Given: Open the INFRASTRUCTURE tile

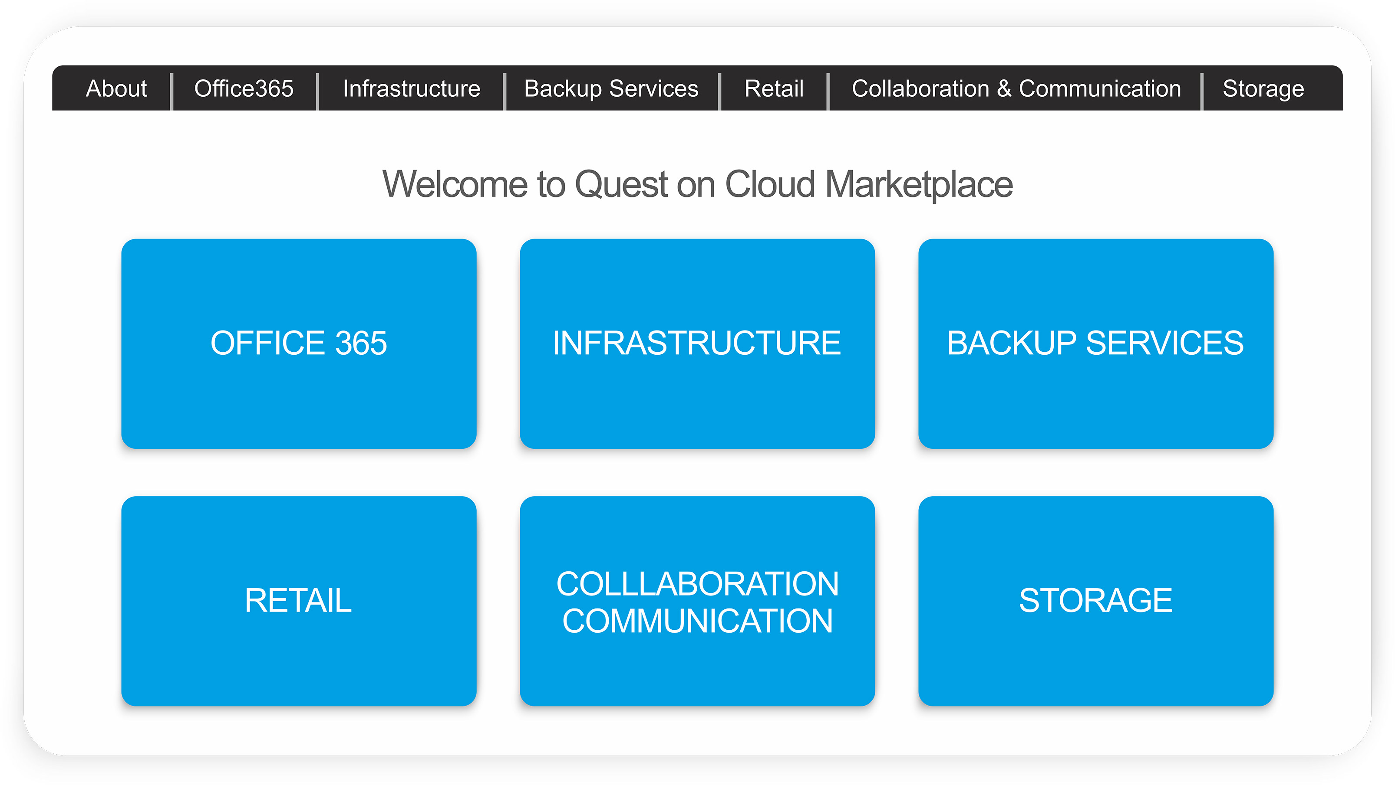Looking at the screenshot, I should tap(697, 343).
